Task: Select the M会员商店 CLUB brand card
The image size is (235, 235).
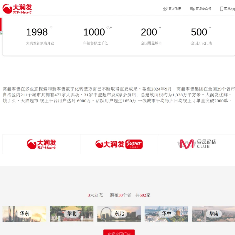Action: click(x=197, y=144)
